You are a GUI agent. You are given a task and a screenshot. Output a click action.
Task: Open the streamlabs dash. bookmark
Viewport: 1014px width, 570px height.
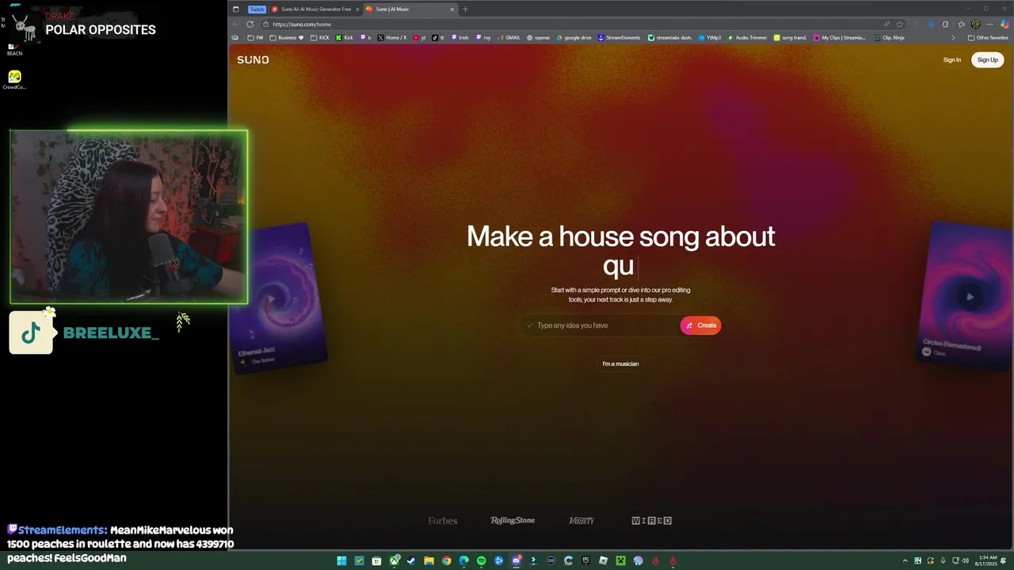click(670, 37)
